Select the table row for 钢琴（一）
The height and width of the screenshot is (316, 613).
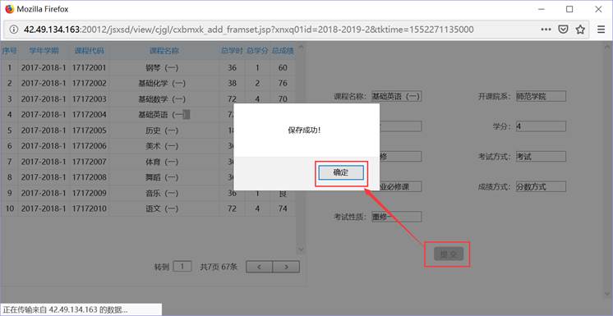(148, 67)
